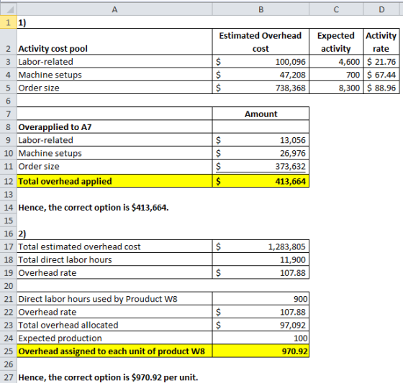Select 107.88 value in row 22
Image resolution: width=403 pixels, height=383 pixels.
point(261,312)
